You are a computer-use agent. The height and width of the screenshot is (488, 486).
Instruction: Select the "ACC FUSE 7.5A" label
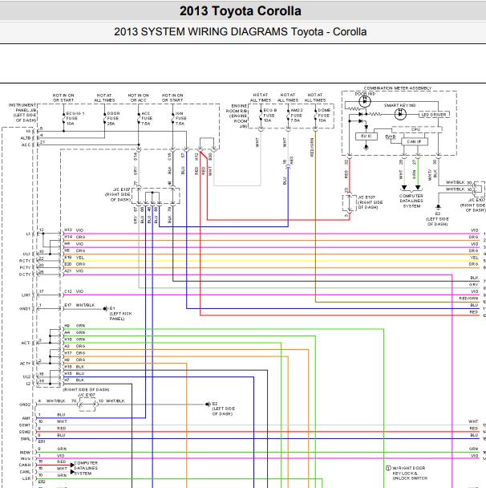(x=147, y=119)
